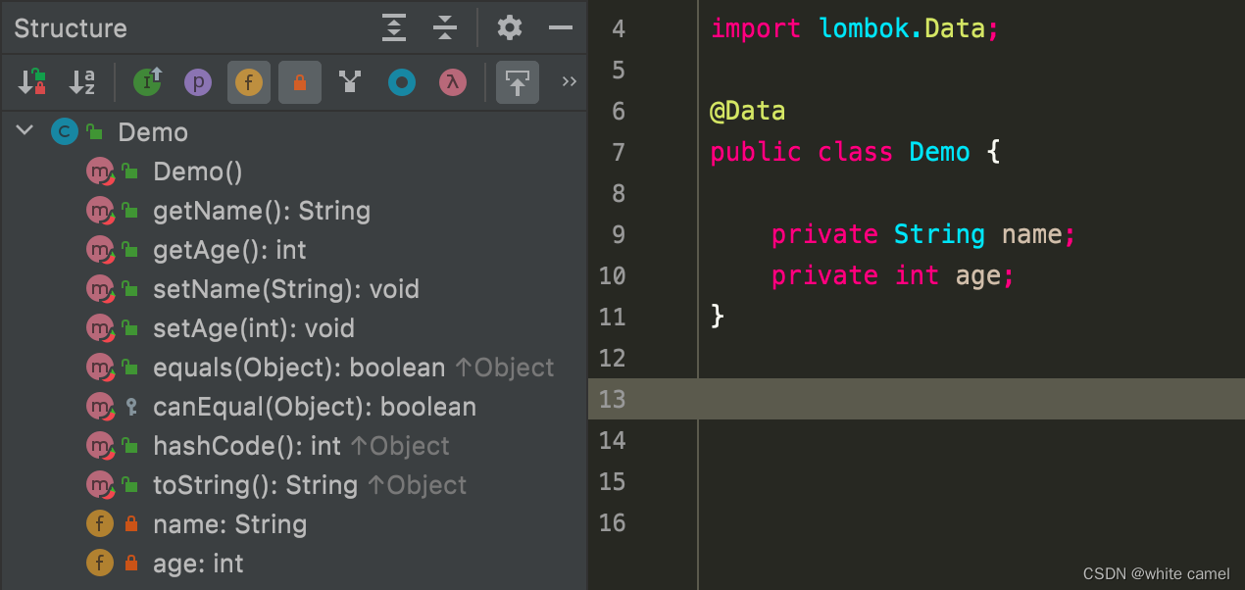1245x590 pixels.
Task: Click the Show Lambdas icon
Action: pos(452,82)
